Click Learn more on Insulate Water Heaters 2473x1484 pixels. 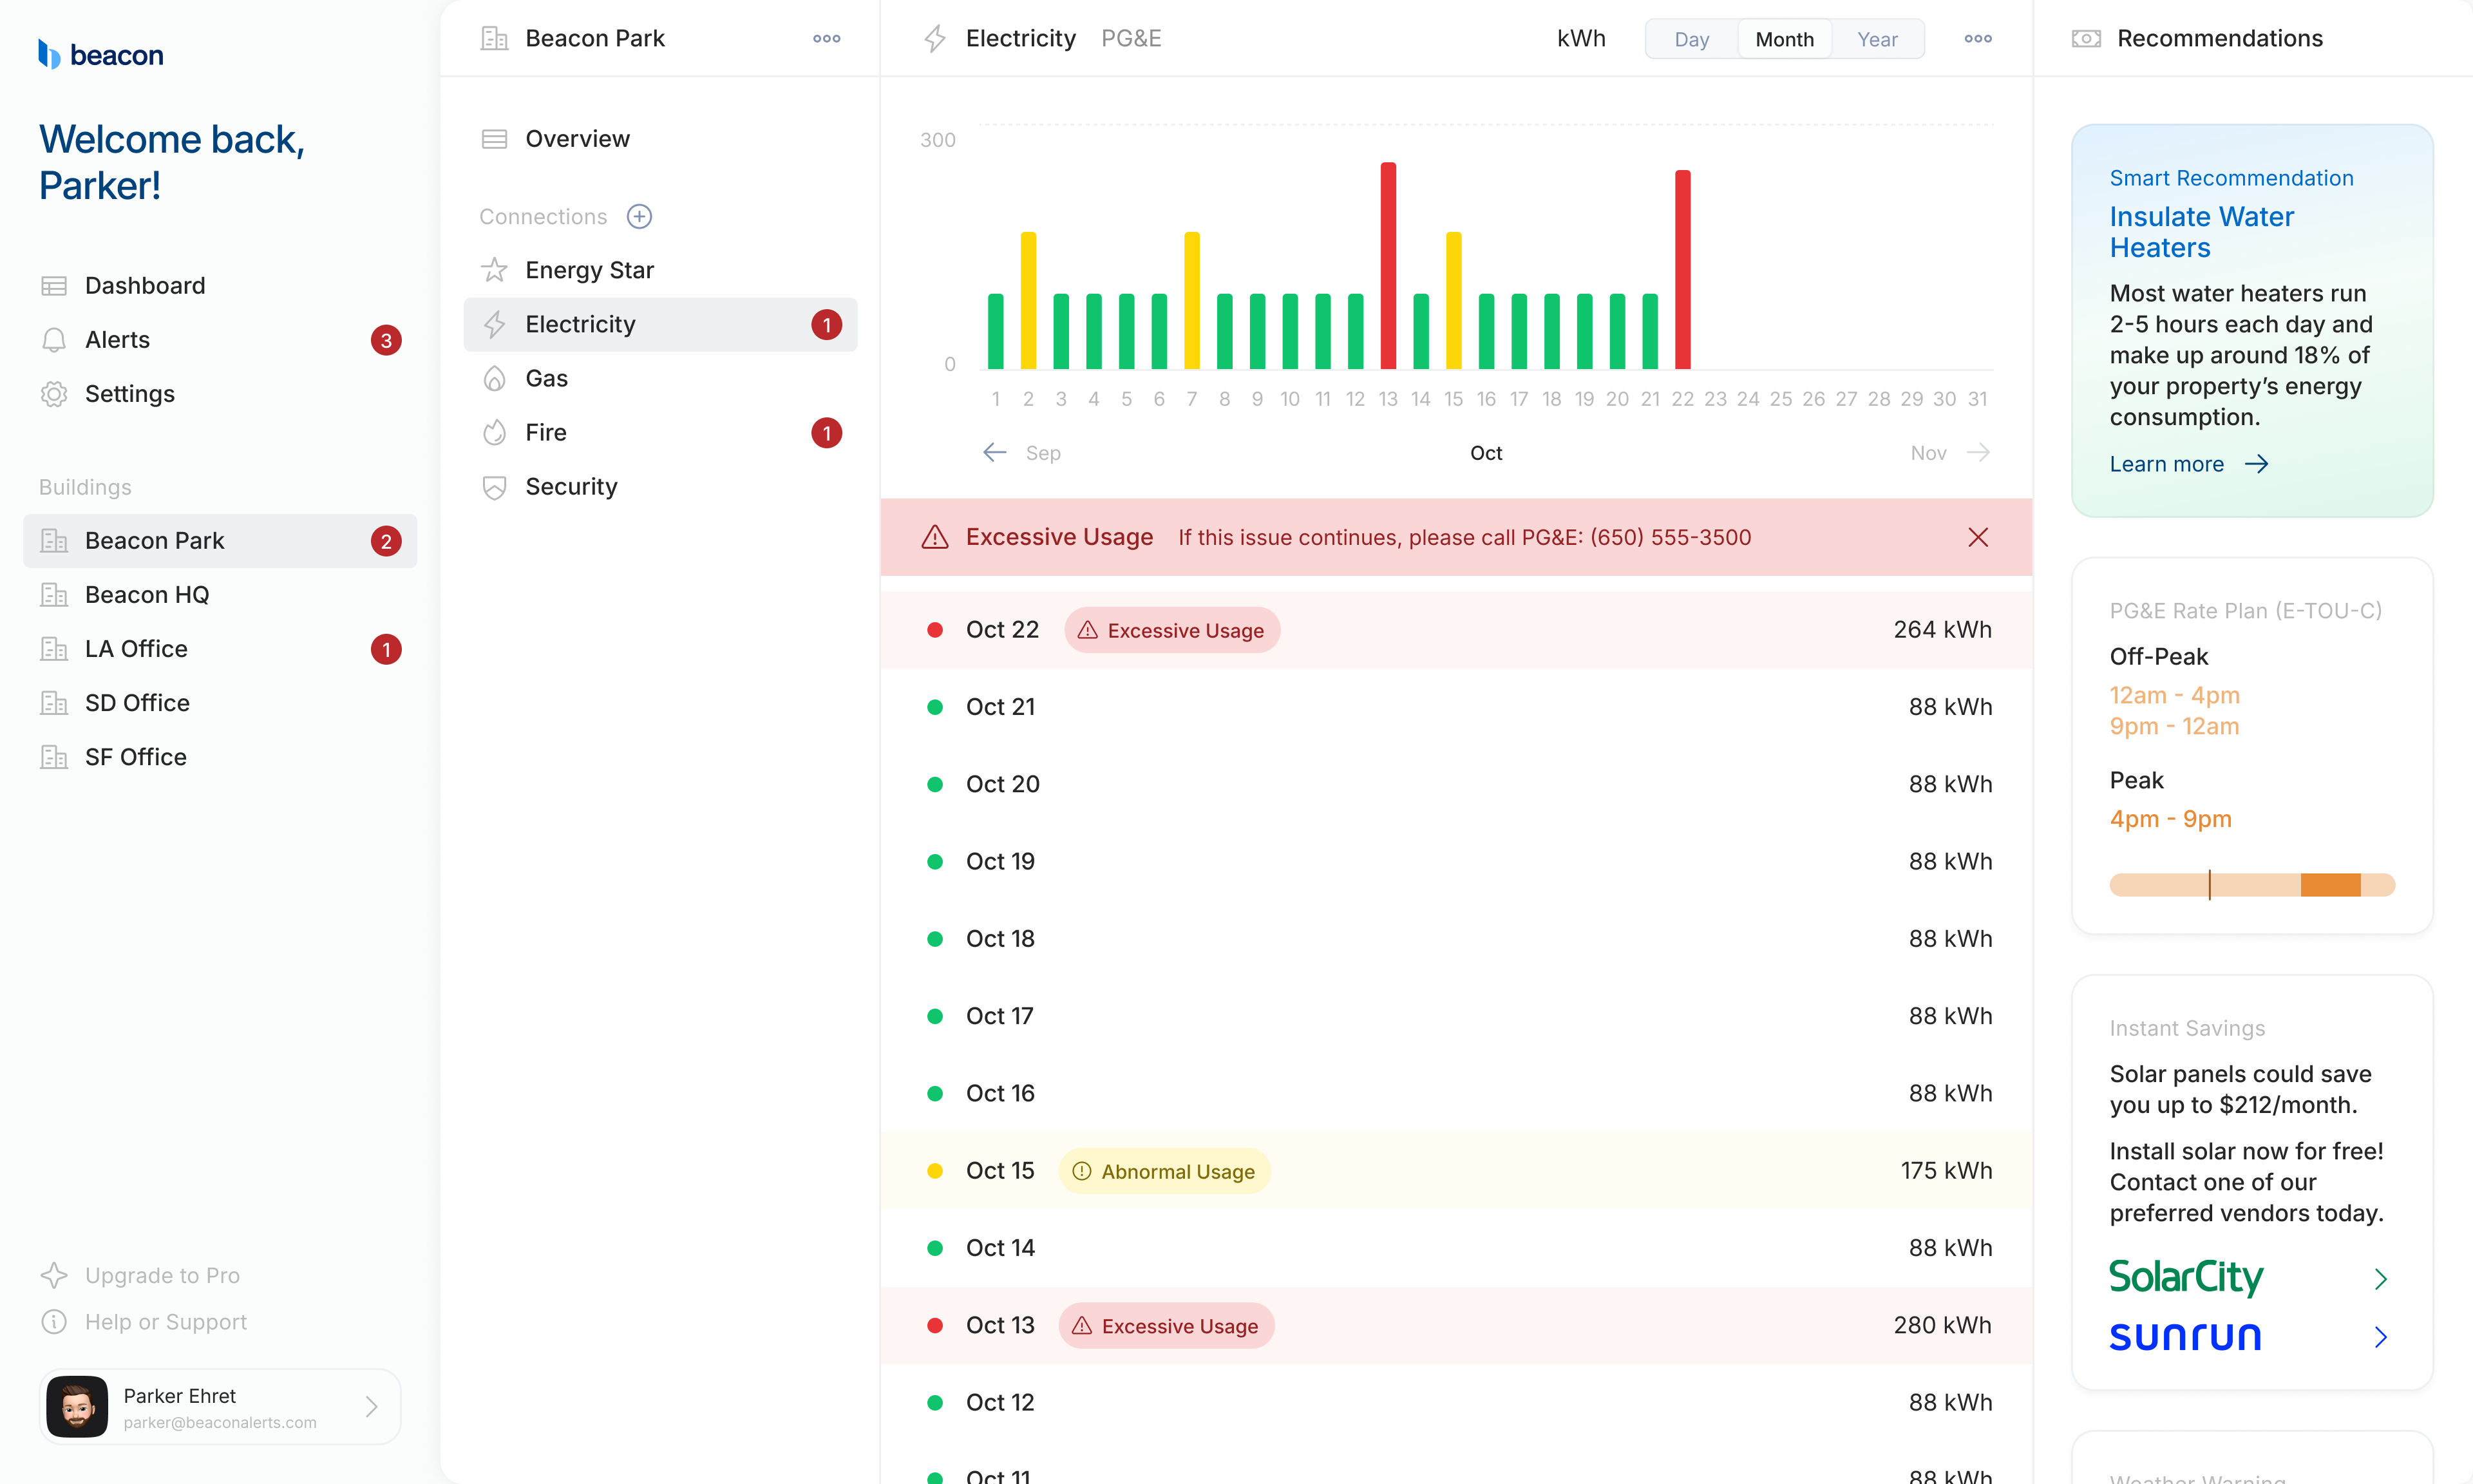click(2188, 464)
